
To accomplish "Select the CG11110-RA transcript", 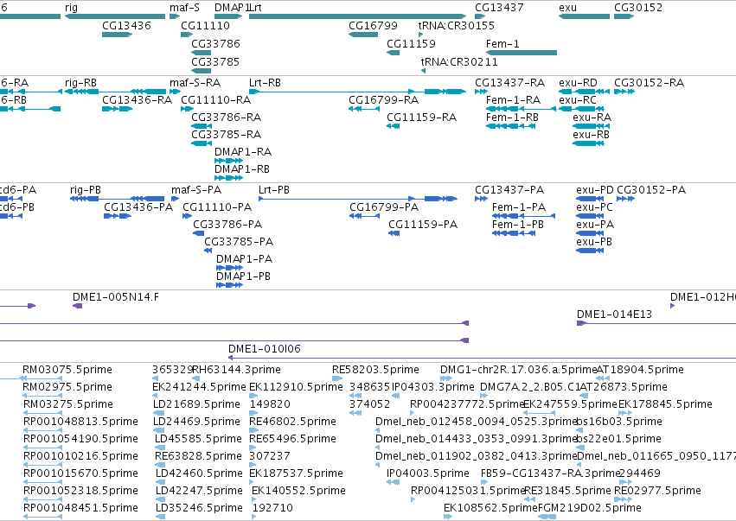I will (x=187, y=109).
